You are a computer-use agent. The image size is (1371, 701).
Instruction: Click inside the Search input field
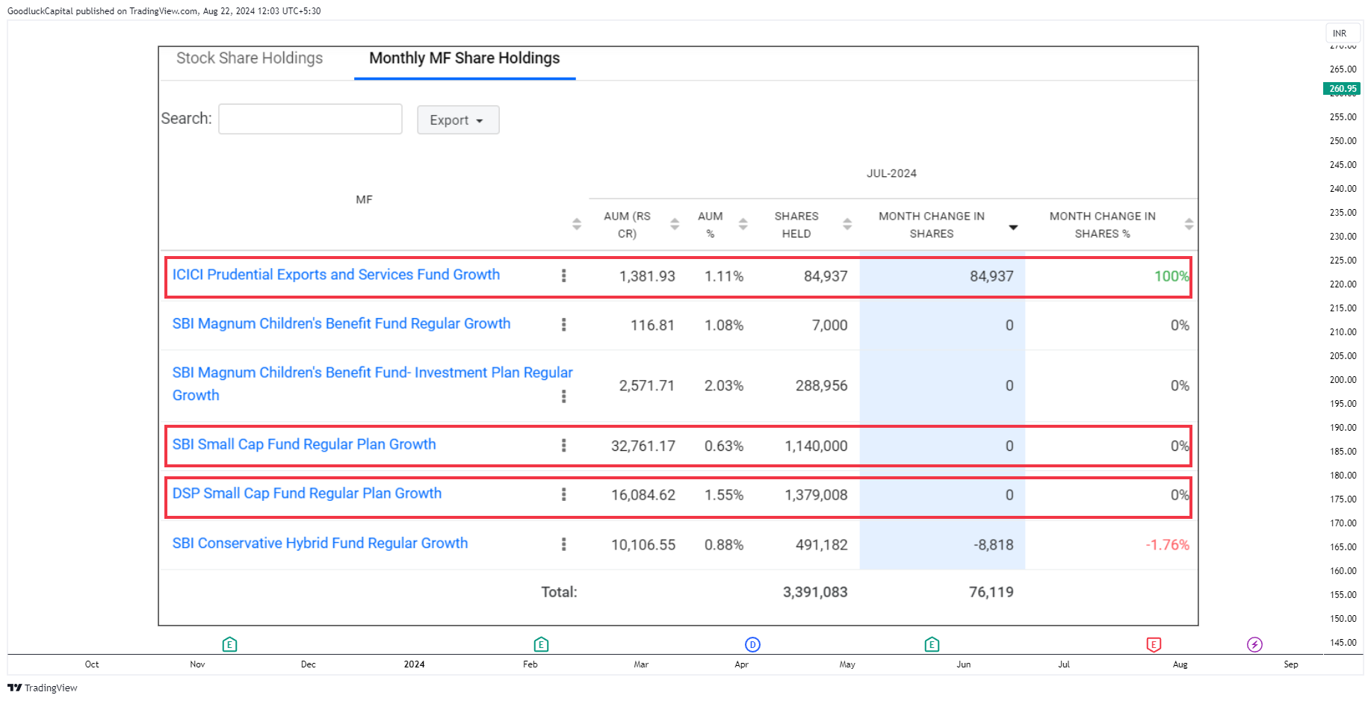[x=310, y=119]
